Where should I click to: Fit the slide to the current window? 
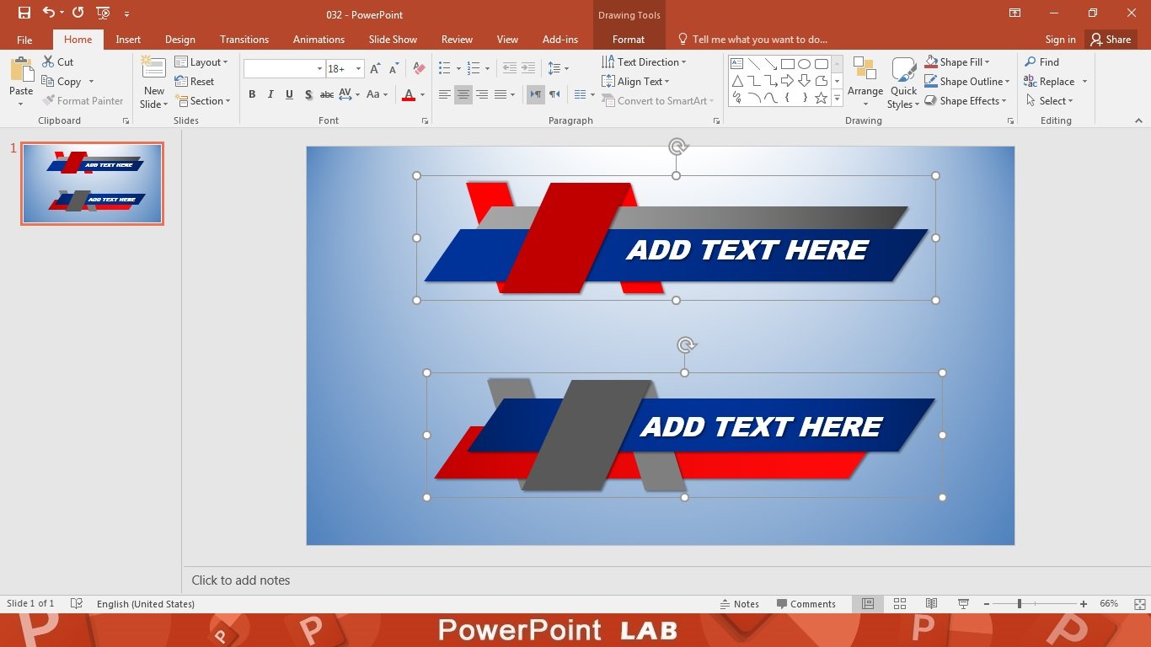[x=1139, y=604]
